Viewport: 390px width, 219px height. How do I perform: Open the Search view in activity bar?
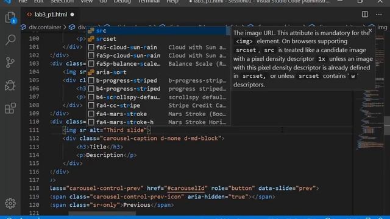point(10,40)
